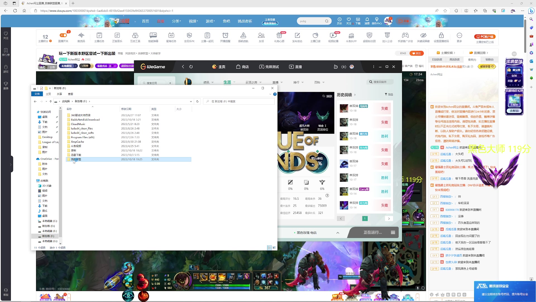The height and width of the screenshot is (302, 536).
Task: Open 扬帆启航 sailboat icon
Action: (243, 35)
